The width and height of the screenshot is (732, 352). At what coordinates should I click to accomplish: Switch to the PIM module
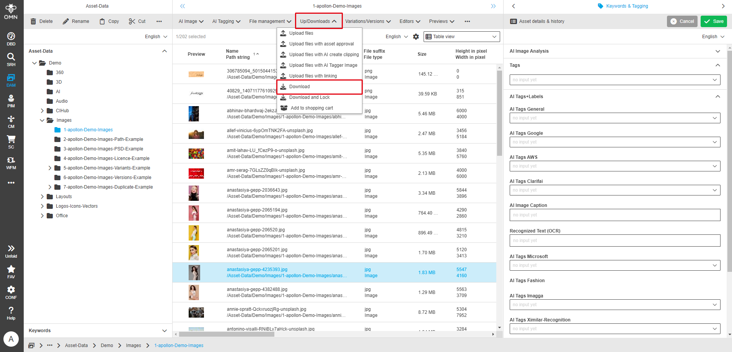pyautogui.click(x=11, y=102)
